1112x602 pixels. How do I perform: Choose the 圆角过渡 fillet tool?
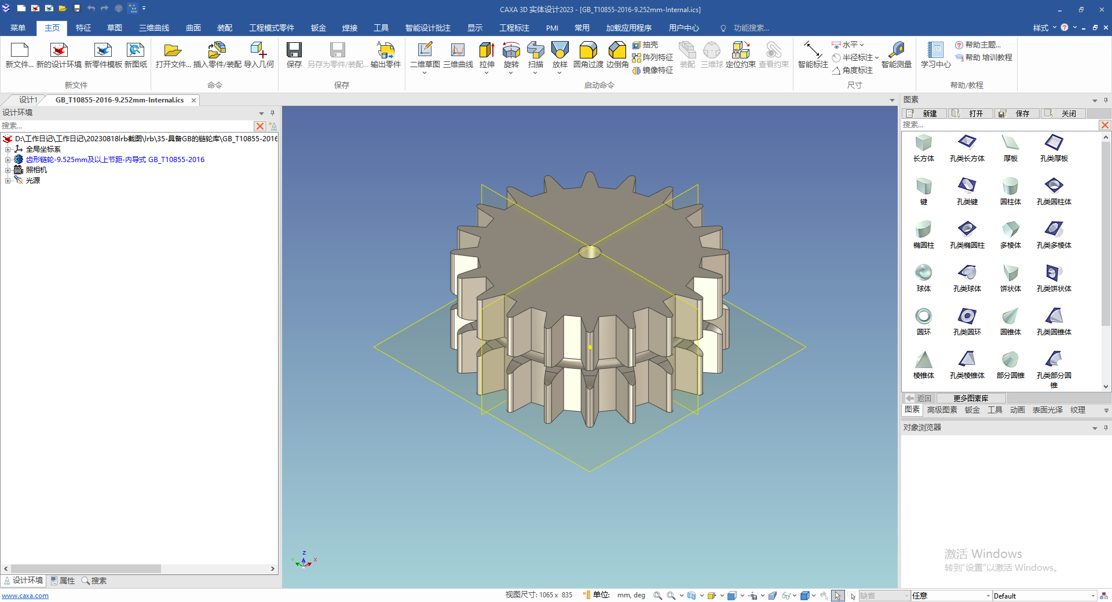point(588,52)
